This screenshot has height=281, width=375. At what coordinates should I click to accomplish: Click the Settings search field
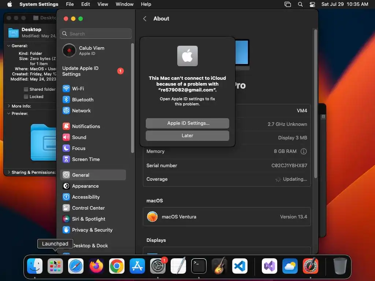point(96,34)
